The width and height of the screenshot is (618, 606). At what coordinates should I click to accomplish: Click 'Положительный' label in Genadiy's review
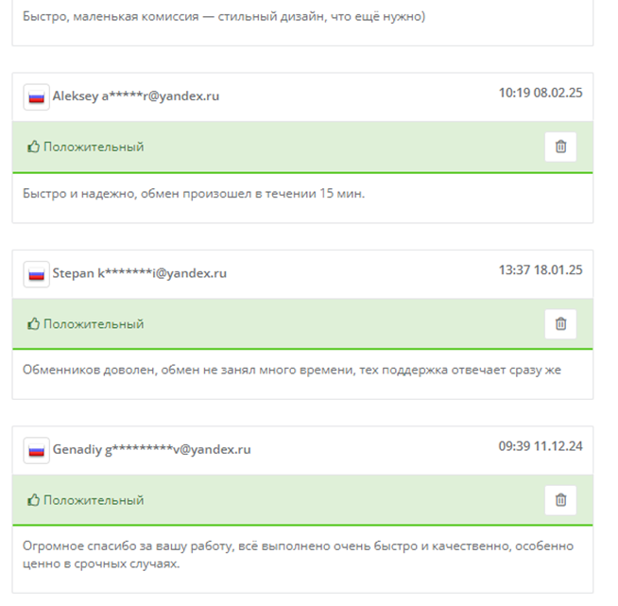pyautogui.click(x=94, y=500)
